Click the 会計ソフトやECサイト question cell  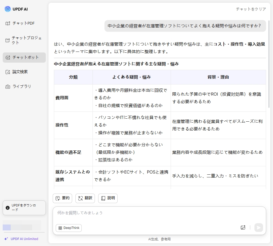click(x=132, y=176)
